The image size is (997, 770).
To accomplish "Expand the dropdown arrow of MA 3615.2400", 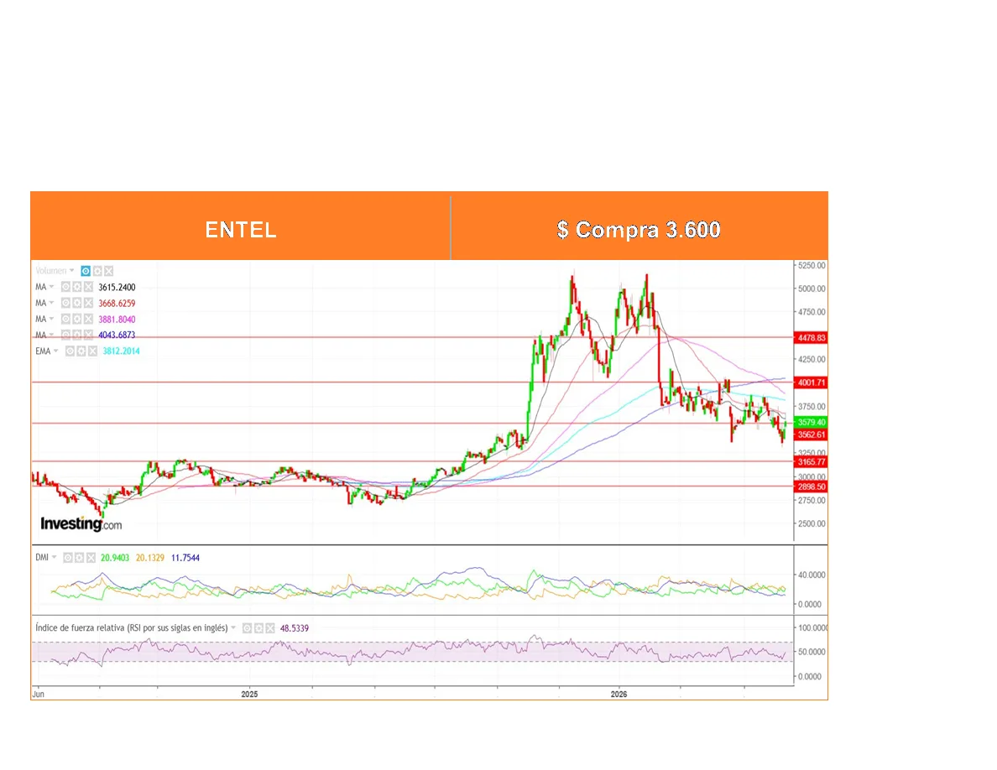I will pos(52,287).
